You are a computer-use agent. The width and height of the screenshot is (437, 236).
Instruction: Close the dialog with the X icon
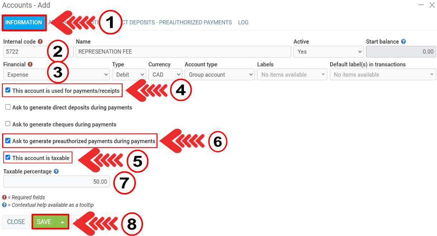coord(432,5)
